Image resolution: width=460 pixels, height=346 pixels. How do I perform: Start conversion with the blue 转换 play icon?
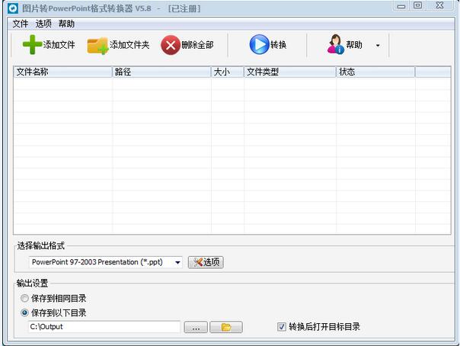pos(260,45)
